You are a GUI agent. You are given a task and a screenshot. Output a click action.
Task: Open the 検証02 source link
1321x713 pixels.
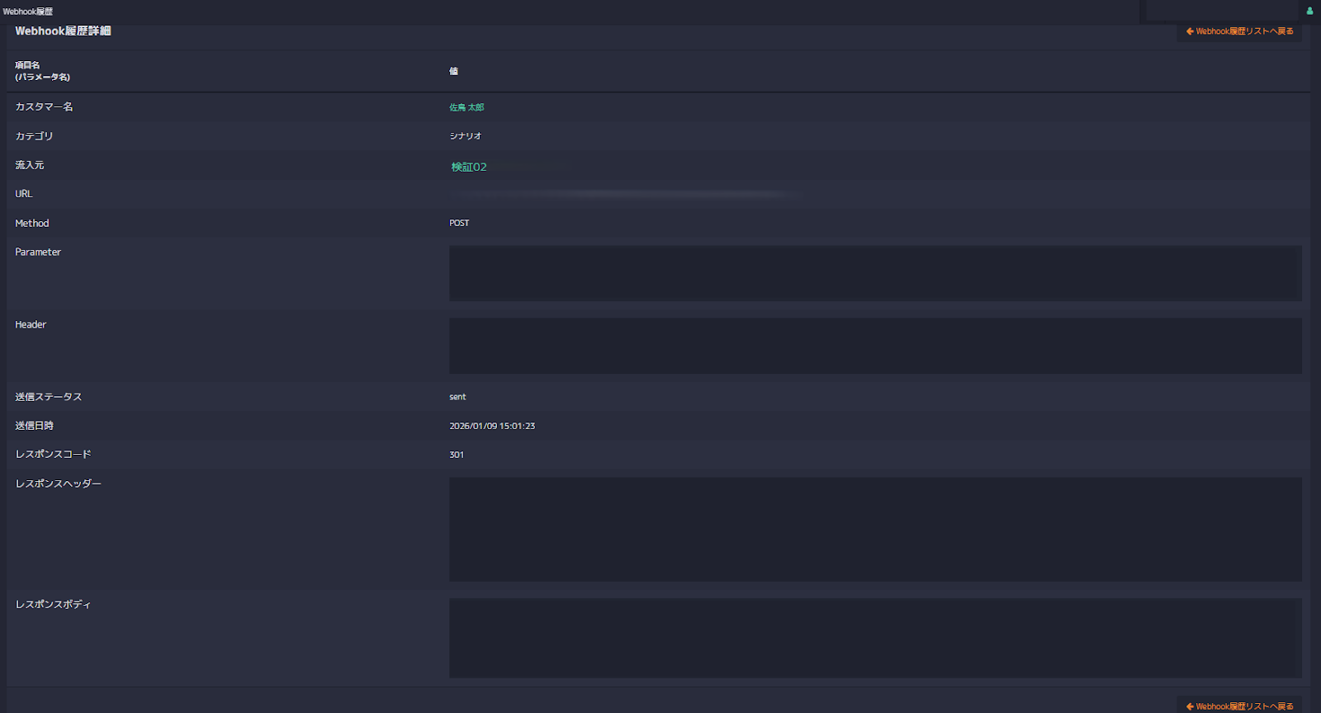tap(468, 167)
